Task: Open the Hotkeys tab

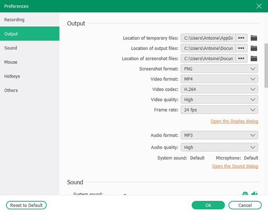Action: (x=30, y=76)
